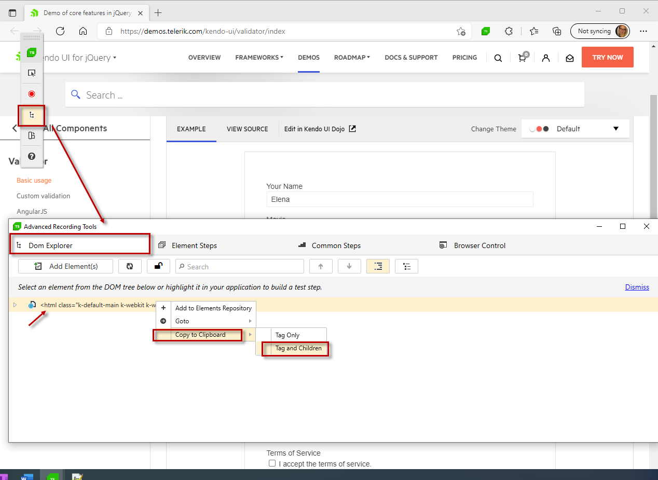Open DOM tree icon in floating toolbar
The height and width of the screenshot is (480, 658).
pyautogui.click(x=32, y=115)
